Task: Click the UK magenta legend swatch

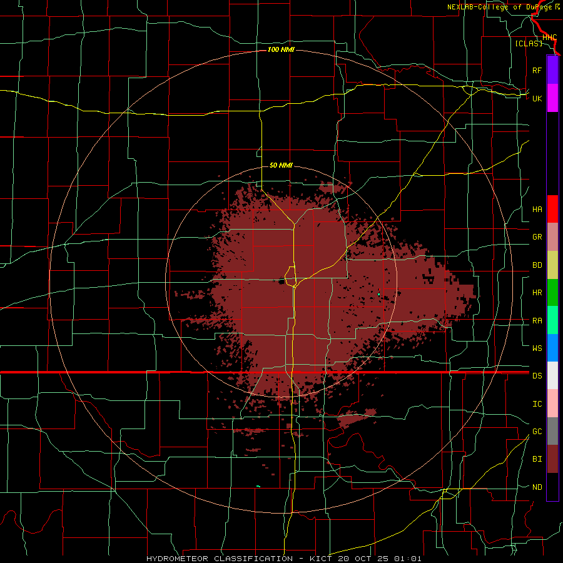Action: [552, 98]
